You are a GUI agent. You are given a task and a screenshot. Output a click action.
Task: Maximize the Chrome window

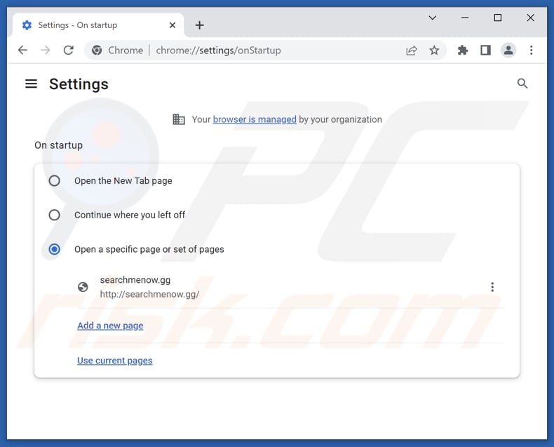tap(497, 18)
